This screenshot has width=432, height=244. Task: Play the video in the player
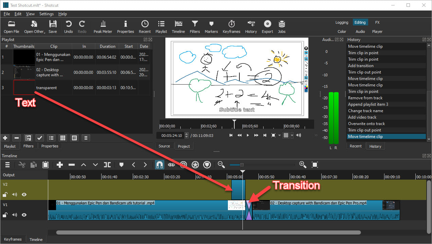click(x=248, y=136)
